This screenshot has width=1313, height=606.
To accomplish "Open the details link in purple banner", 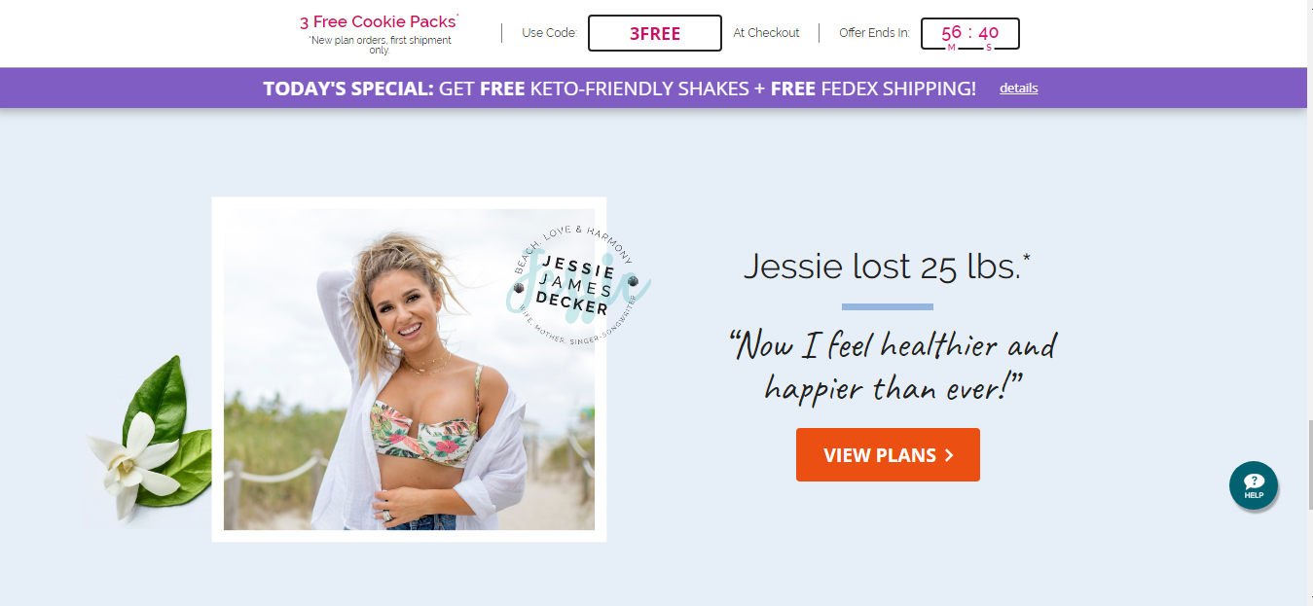I will (x=1018, y=89).
